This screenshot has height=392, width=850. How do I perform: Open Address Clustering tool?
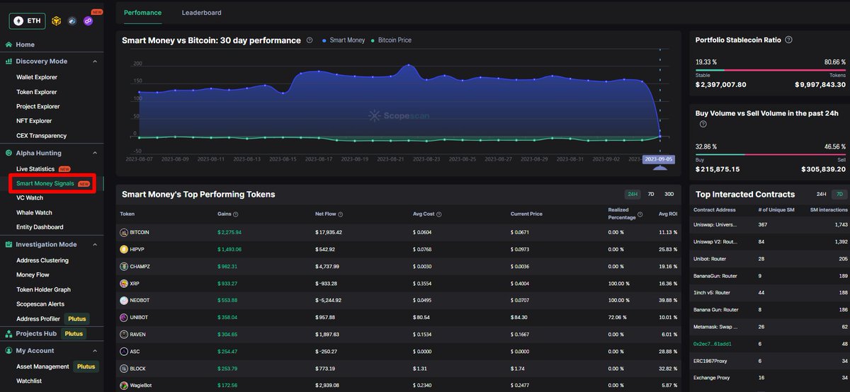coord(42,260)
